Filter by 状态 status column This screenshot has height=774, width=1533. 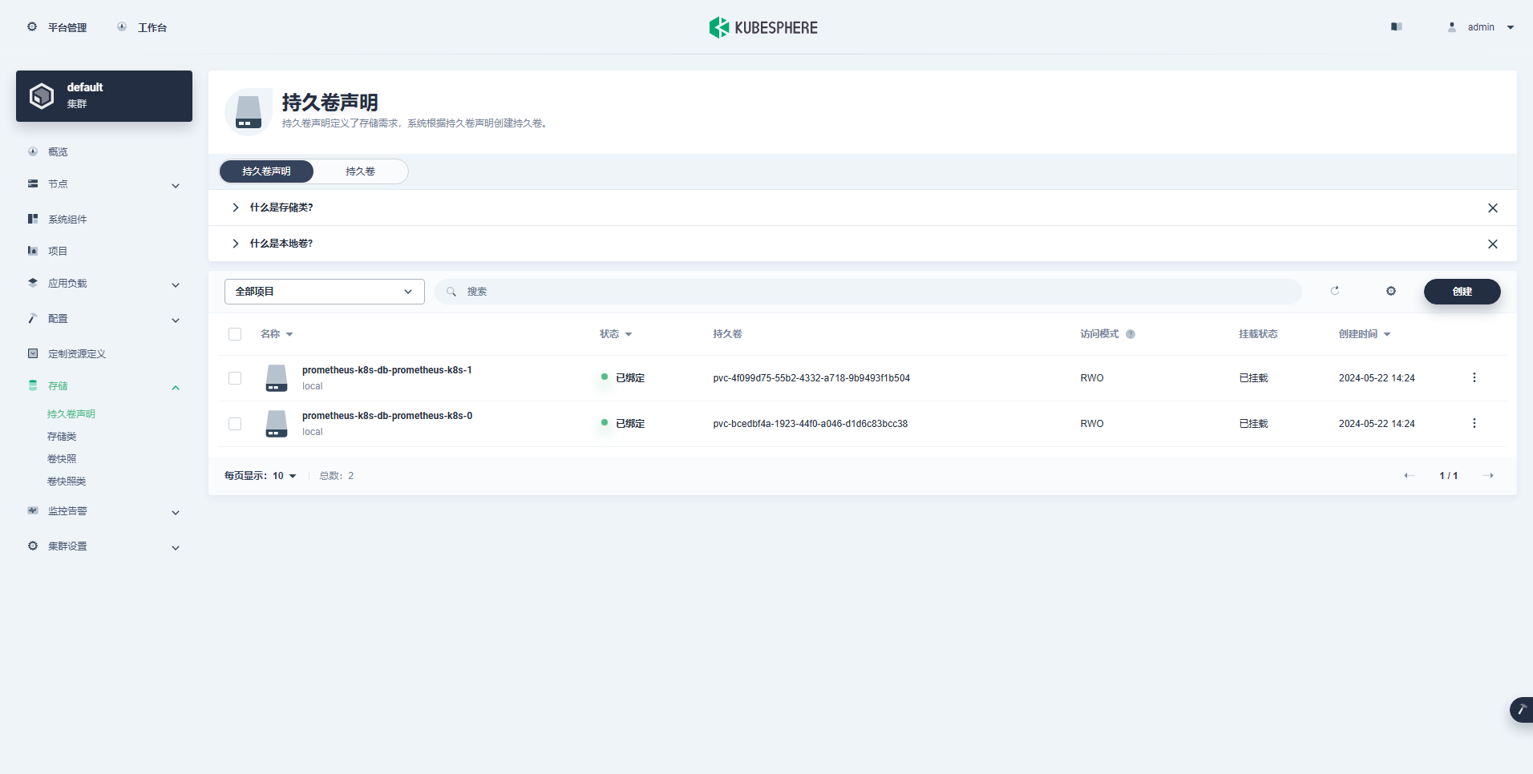616,334
